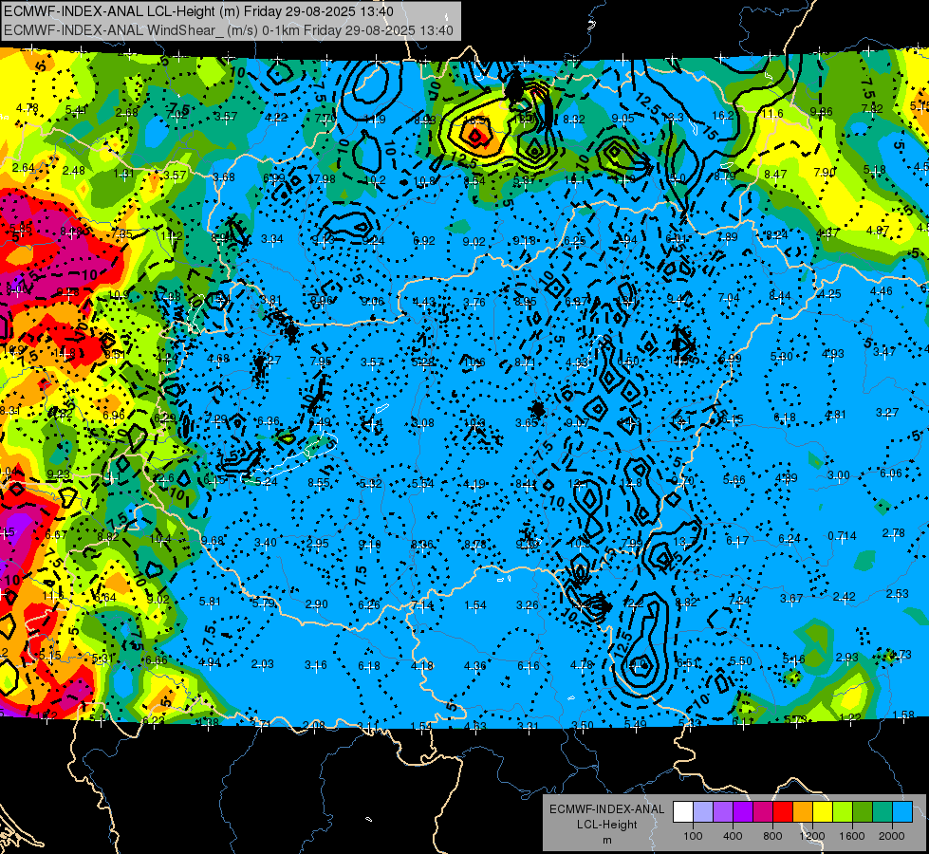Image resolution: width=929 pixels, height=854 pixels.
Task: Click the grid value 4.18
Action: tap(422, 666)
